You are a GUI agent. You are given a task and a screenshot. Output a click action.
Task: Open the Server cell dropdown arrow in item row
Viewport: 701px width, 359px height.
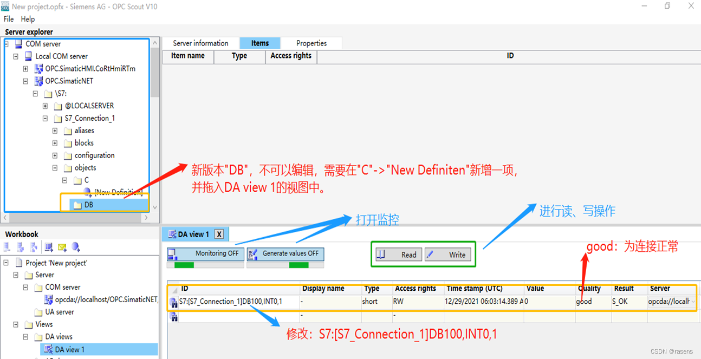[693, 302]
